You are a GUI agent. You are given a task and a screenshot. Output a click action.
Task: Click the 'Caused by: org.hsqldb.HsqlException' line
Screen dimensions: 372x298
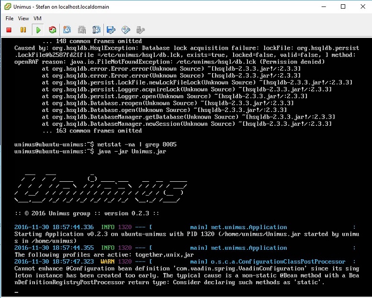click(186, 48)
